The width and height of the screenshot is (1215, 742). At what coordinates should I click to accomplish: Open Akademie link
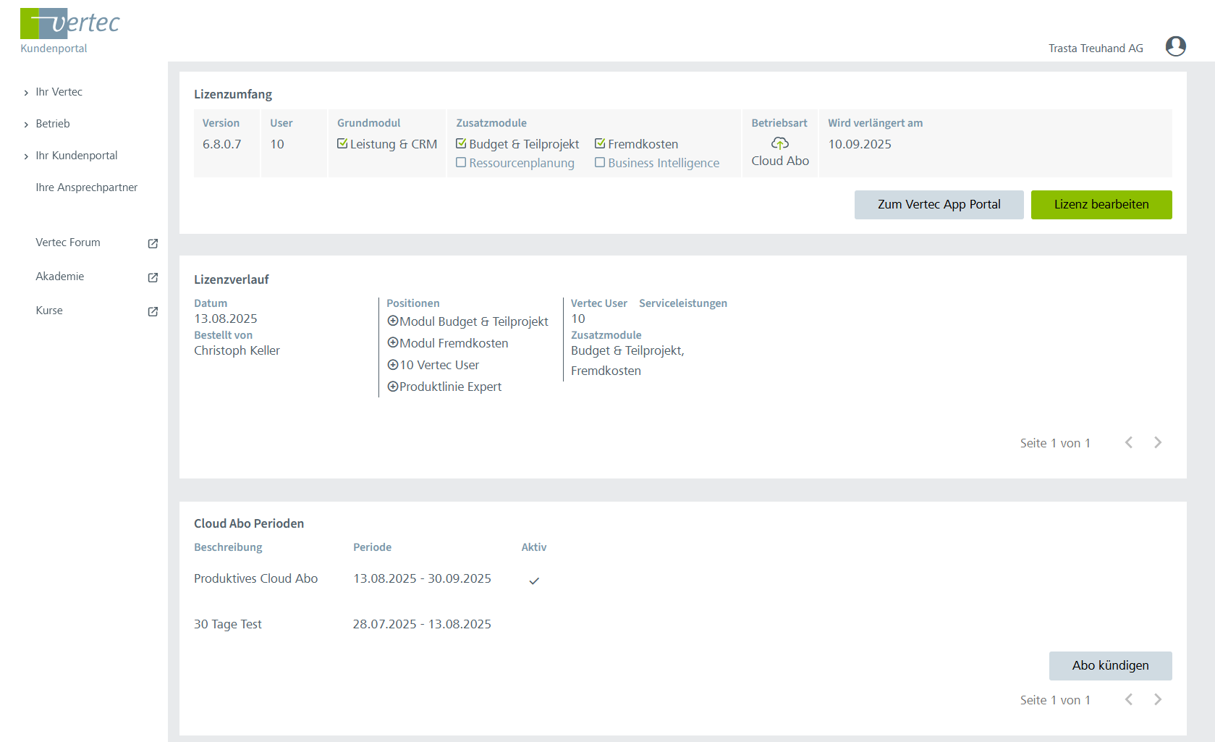click(x=60, y=277)
